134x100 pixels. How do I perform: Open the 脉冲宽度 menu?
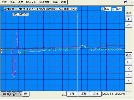tap(44, 2)
